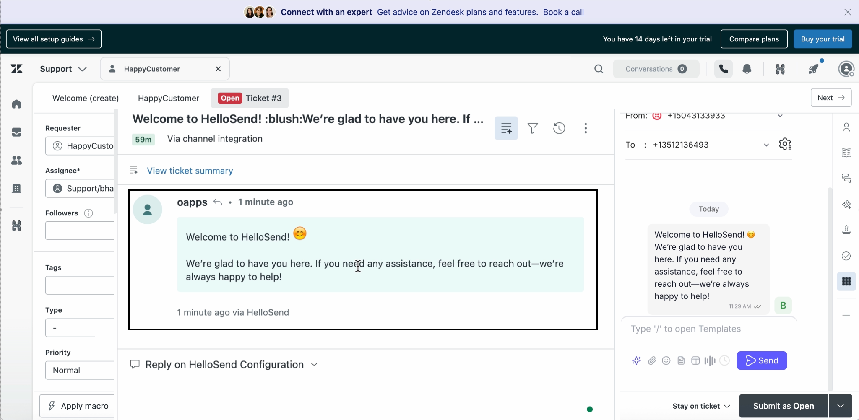Open the rocket get-started icon
Screen dimensions: 859x420
[x=814, y=69]
